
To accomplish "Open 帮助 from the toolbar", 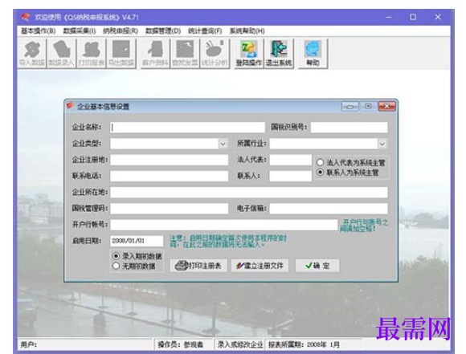I will point(313,54).
